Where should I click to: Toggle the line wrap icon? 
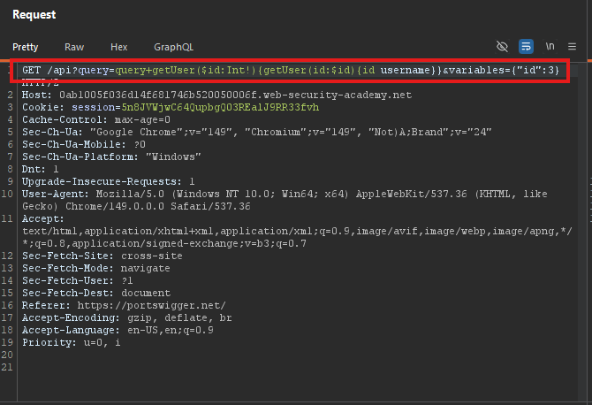526,47
